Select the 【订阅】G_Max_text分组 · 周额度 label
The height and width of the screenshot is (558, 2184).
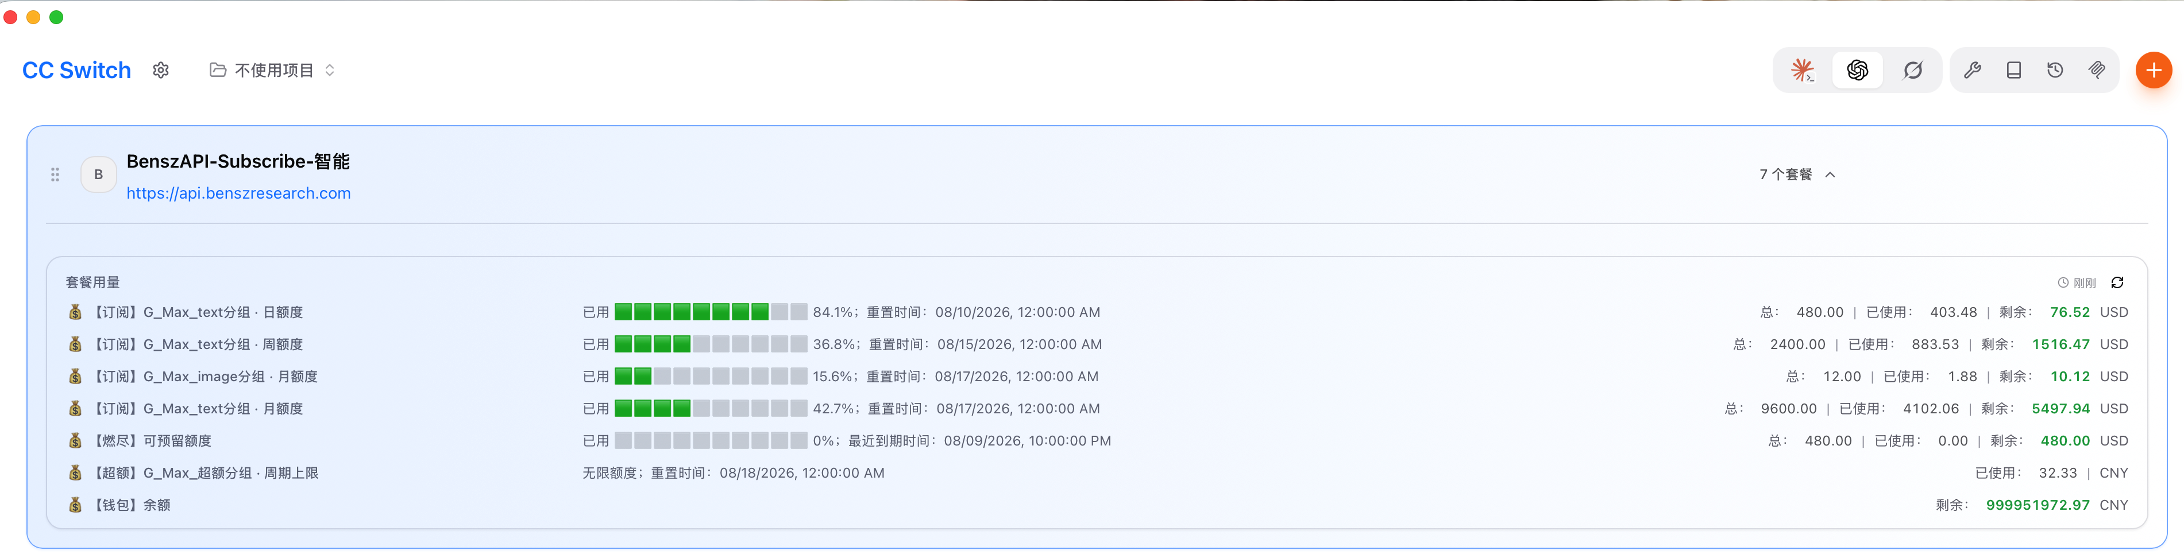pos(196,344)
